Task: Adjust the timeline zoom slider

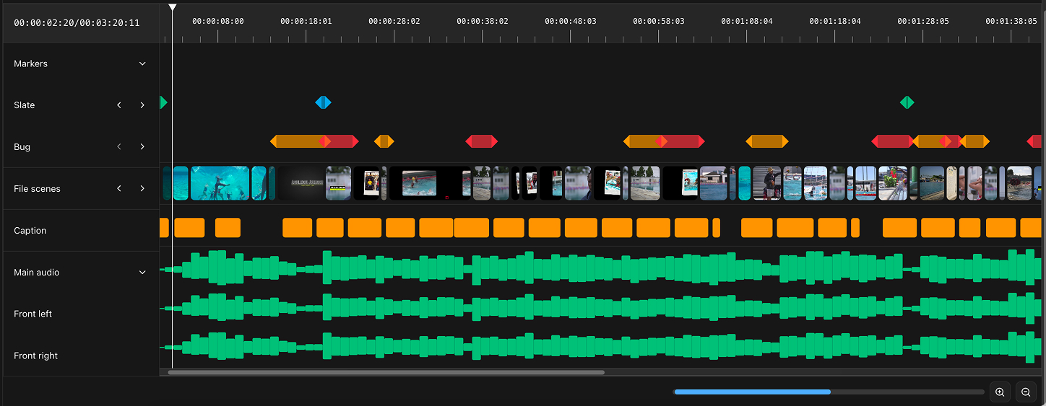Action: [x=752, y=392]
